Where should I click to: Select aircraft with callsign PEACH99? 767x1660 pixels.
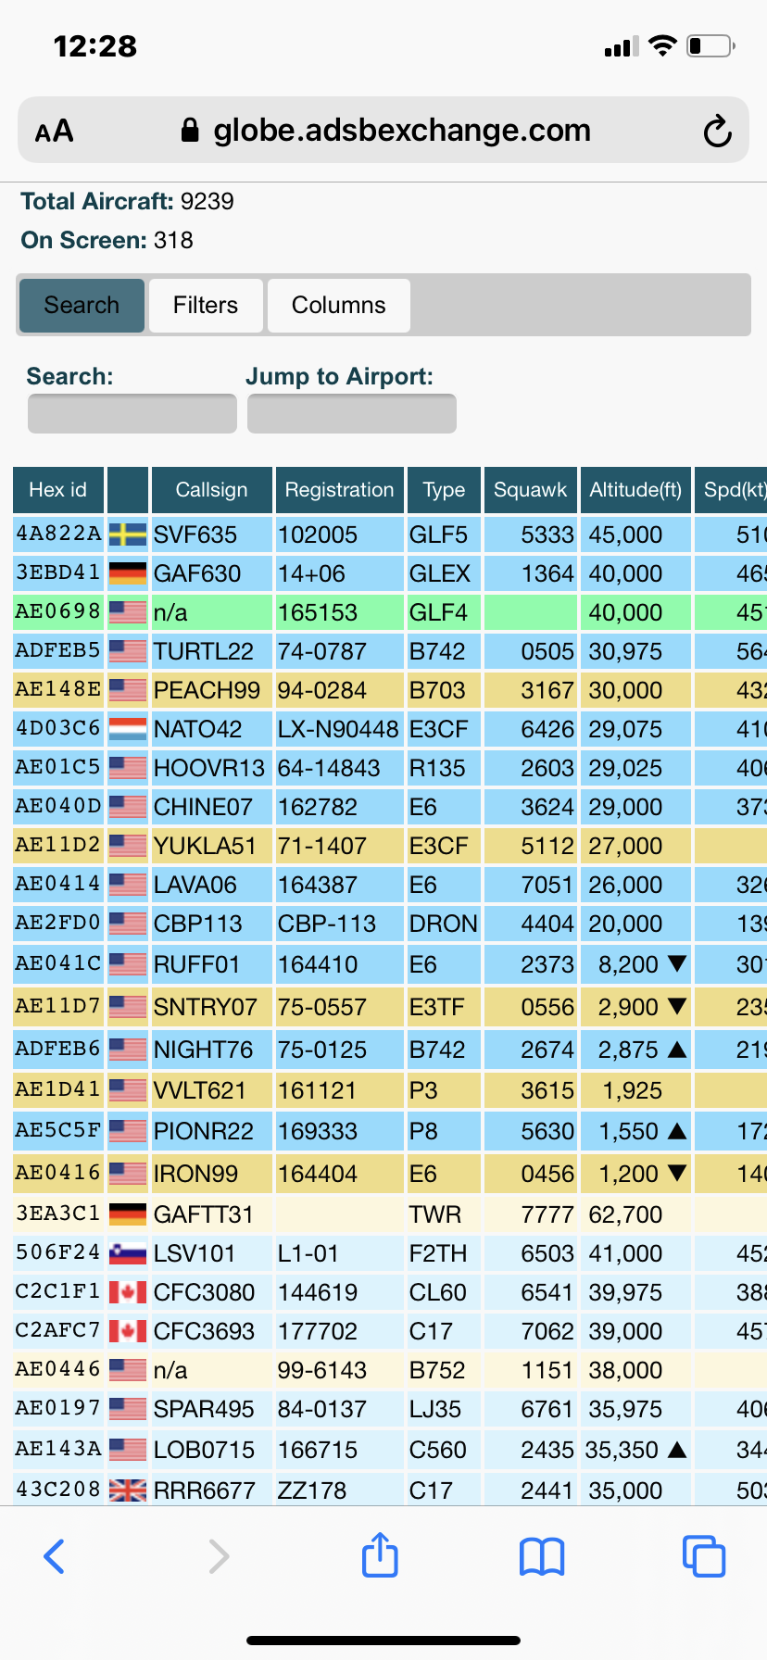[x=212, y=690]
